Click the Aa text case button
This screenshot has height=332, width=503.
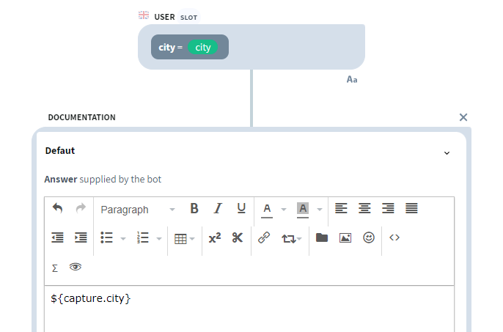[352, 78]
